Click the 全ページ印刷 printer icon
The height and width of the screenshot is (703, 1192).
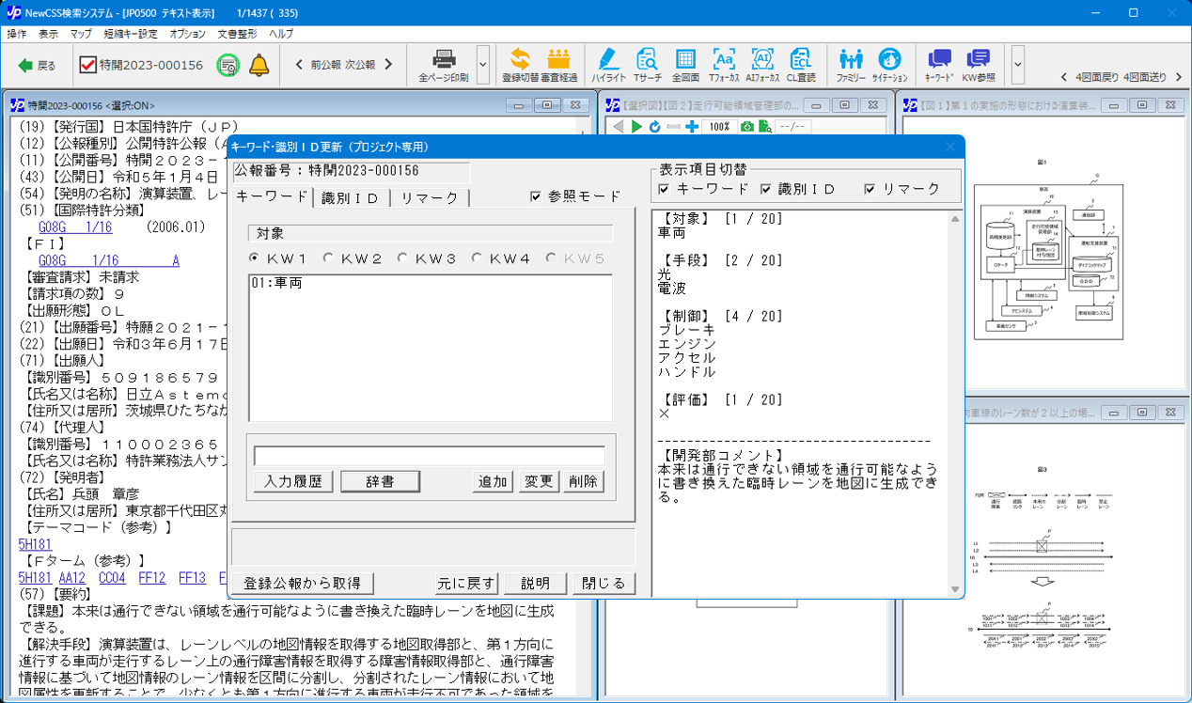(x=444, y=65)
